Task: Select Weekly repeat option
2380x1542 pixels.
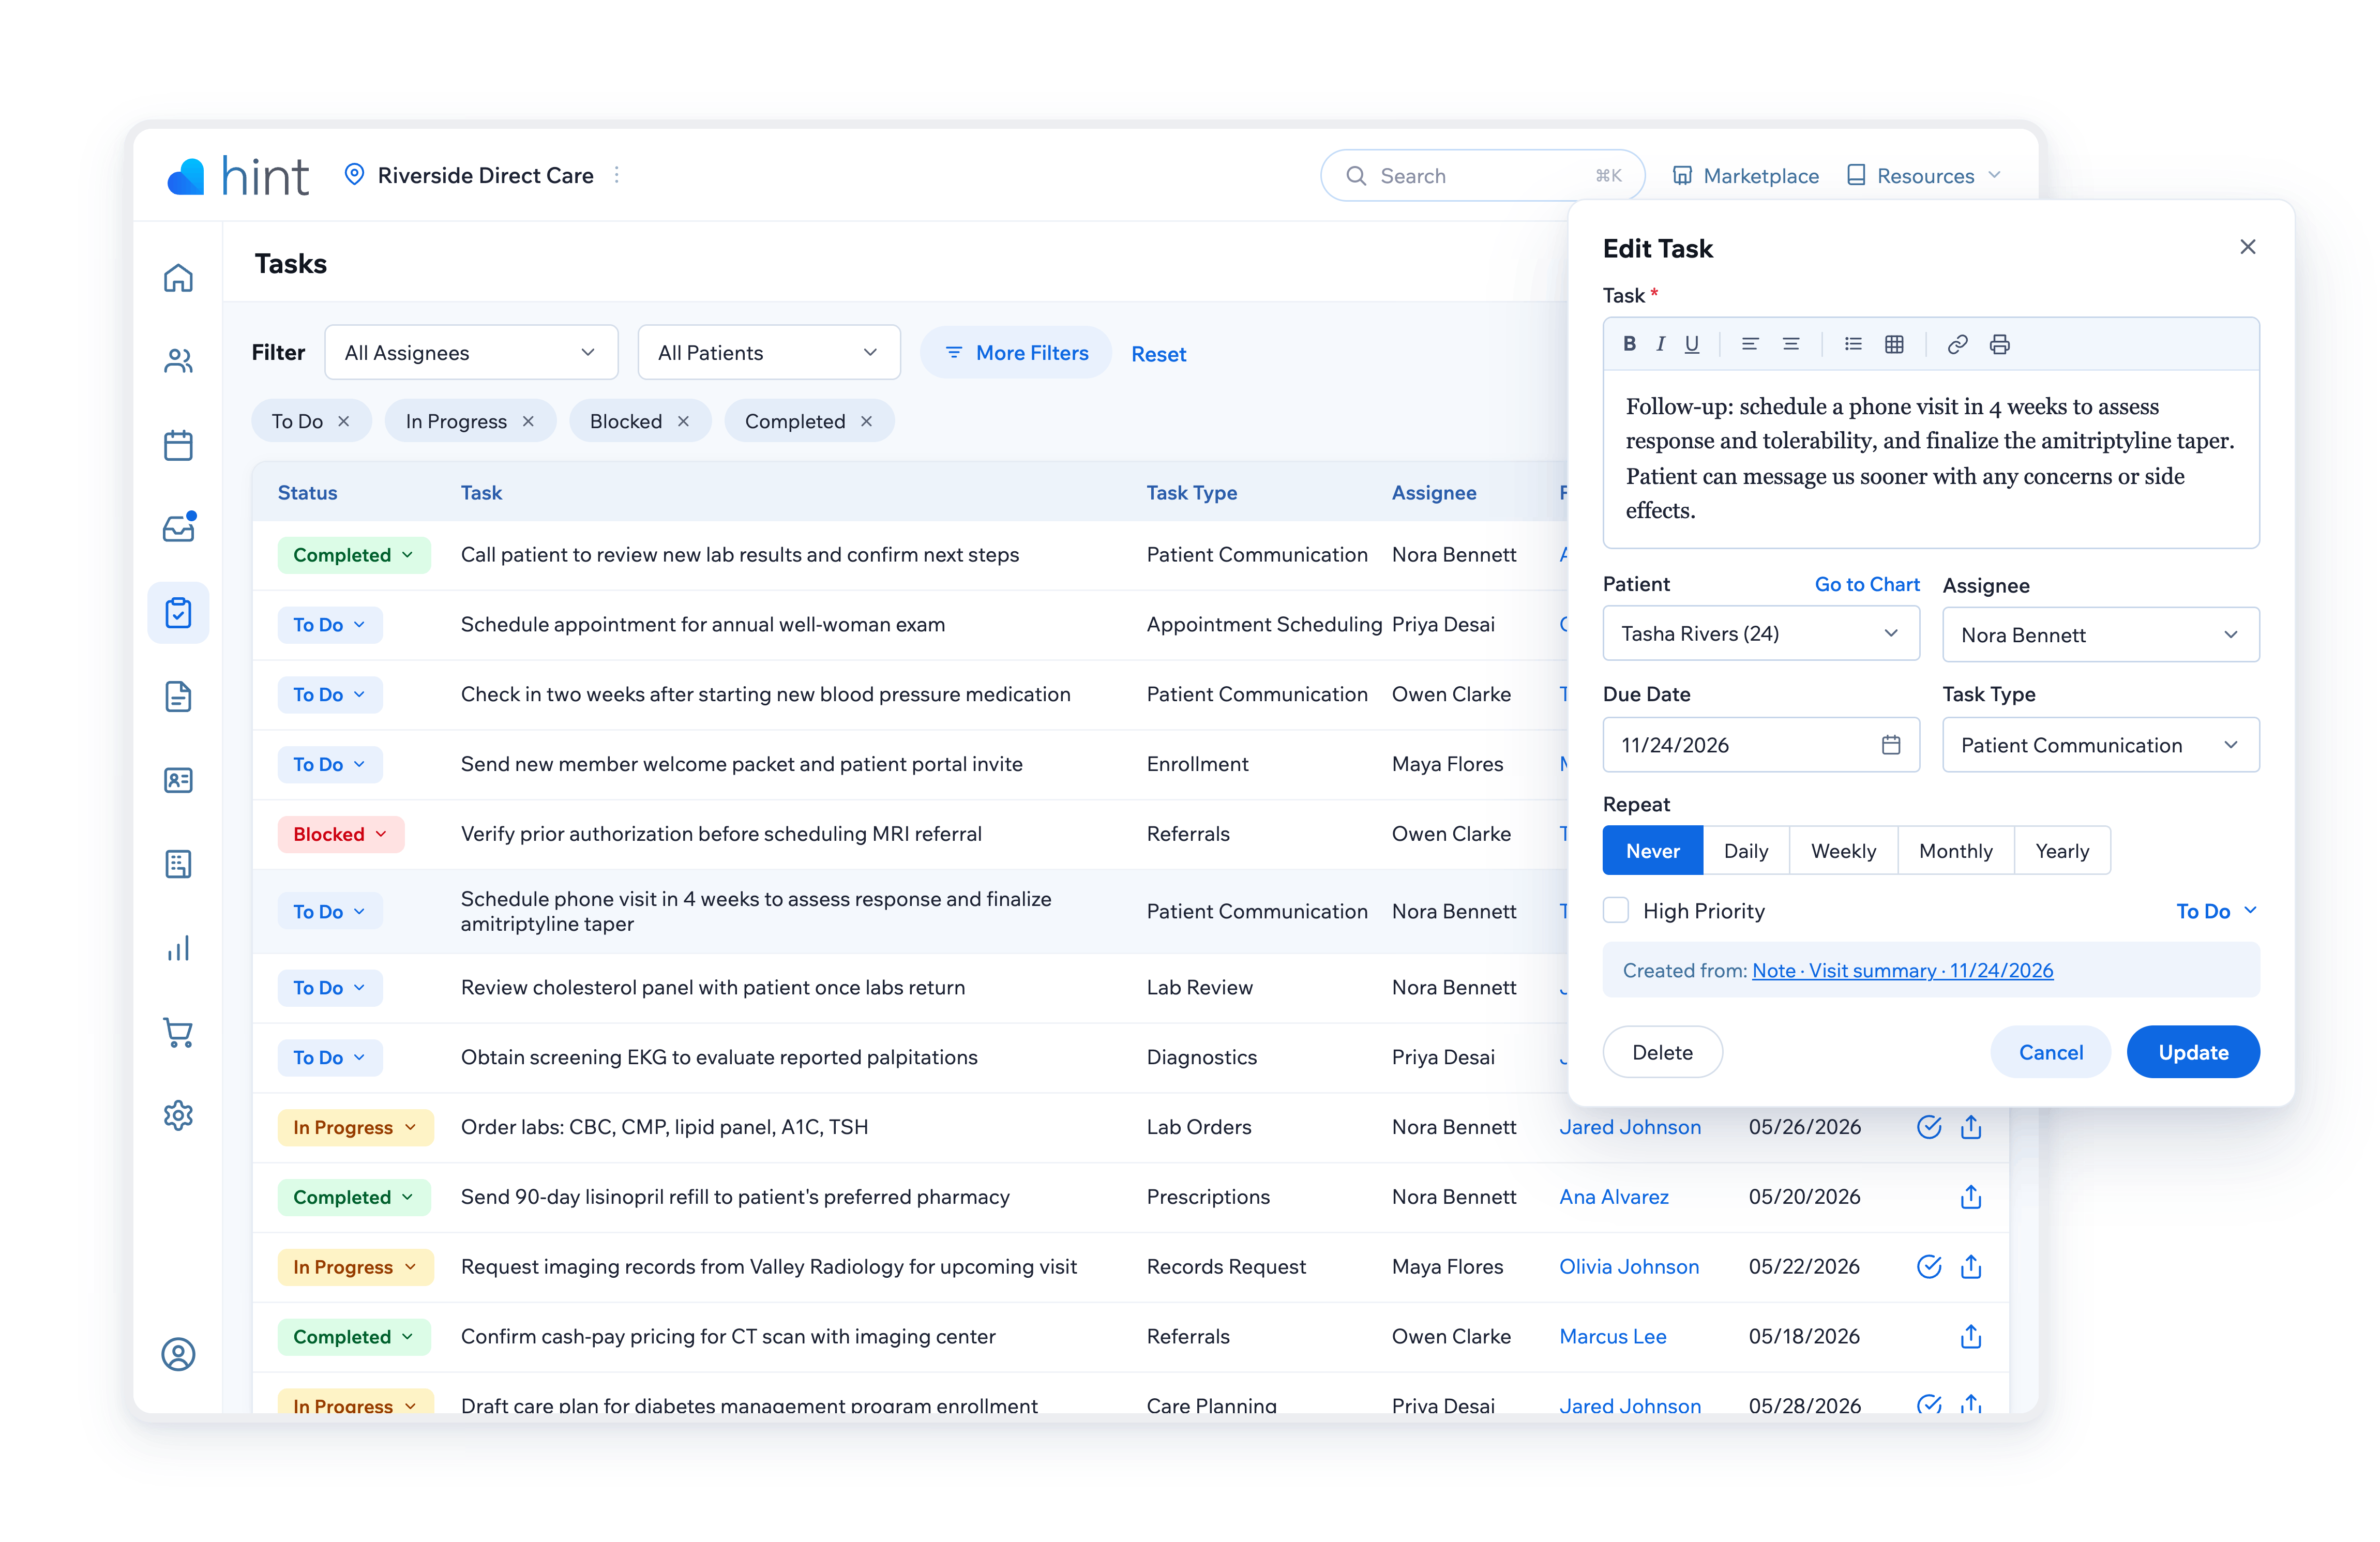Action: pyautogui.click(x=1843, y=851)
